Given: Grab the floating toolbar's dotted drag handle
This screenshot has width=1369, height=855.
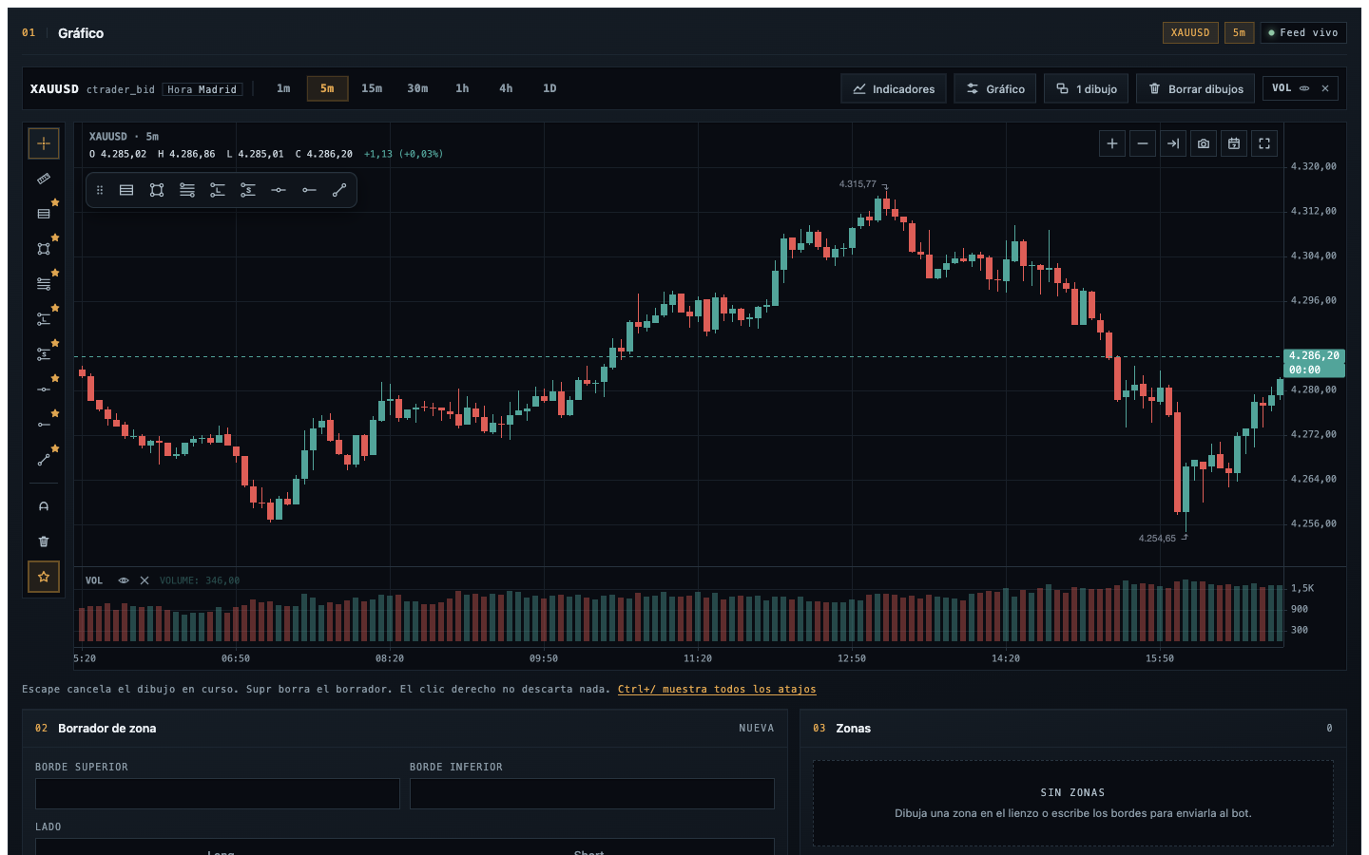Looking at the screenshot, I should (x=100, y=190).
